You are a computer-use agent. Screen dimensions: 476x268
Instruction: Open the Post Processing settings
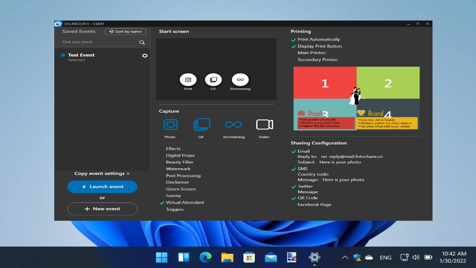(x=183, y=176)
